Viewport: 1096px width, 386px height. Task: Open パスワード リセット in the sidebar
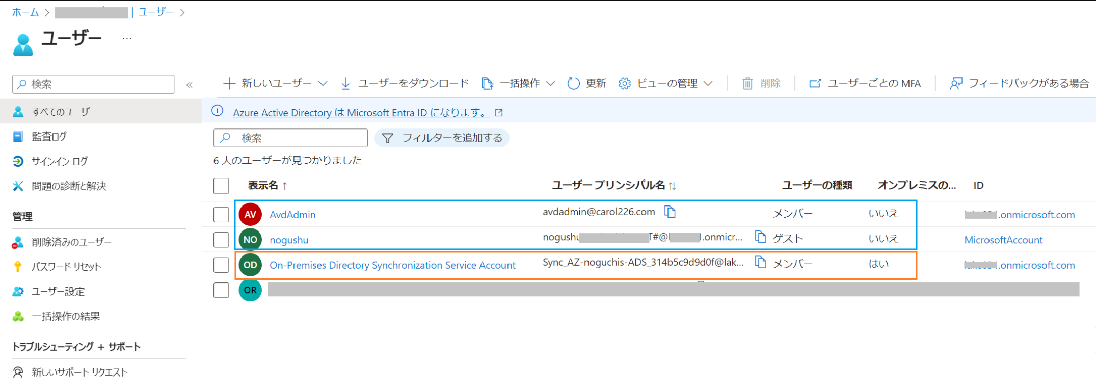(x=66, y=266)
